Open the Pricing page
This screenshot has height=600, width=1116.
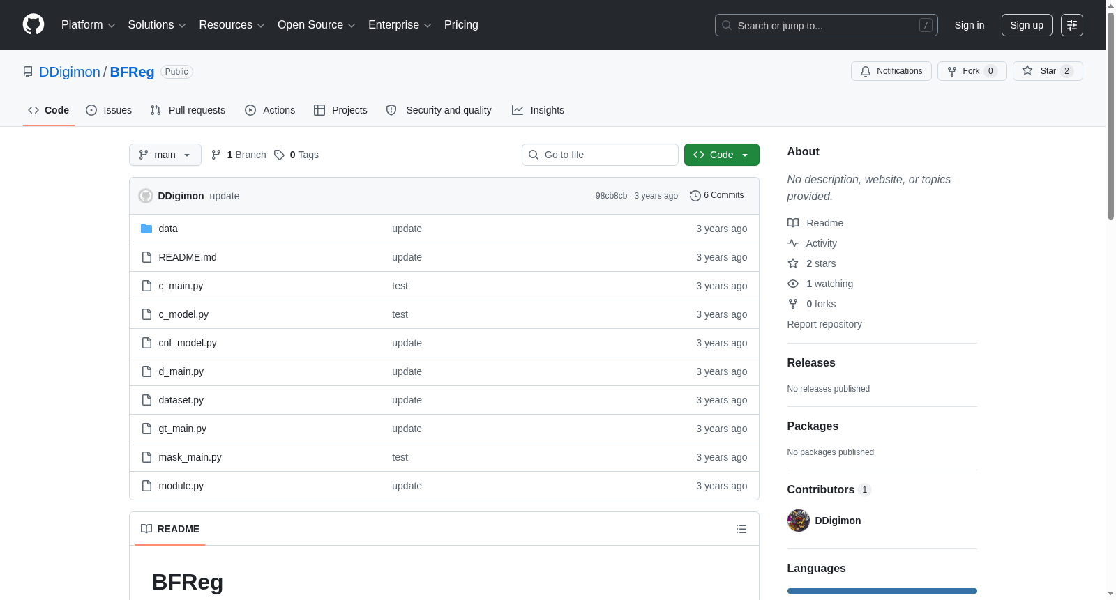pyautogui.click(x=461, y=25)
